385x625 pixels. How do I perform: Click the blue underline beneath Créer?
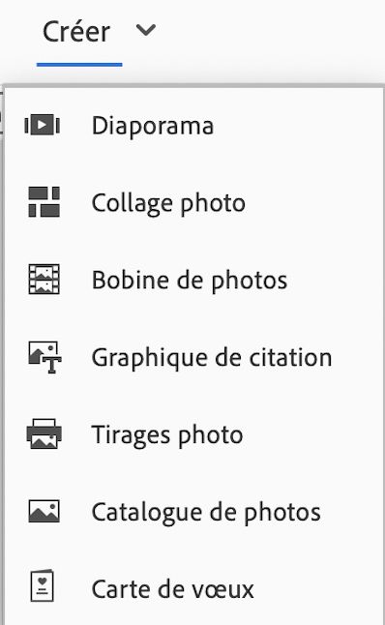pyautogui.click(x=79, y=64)
